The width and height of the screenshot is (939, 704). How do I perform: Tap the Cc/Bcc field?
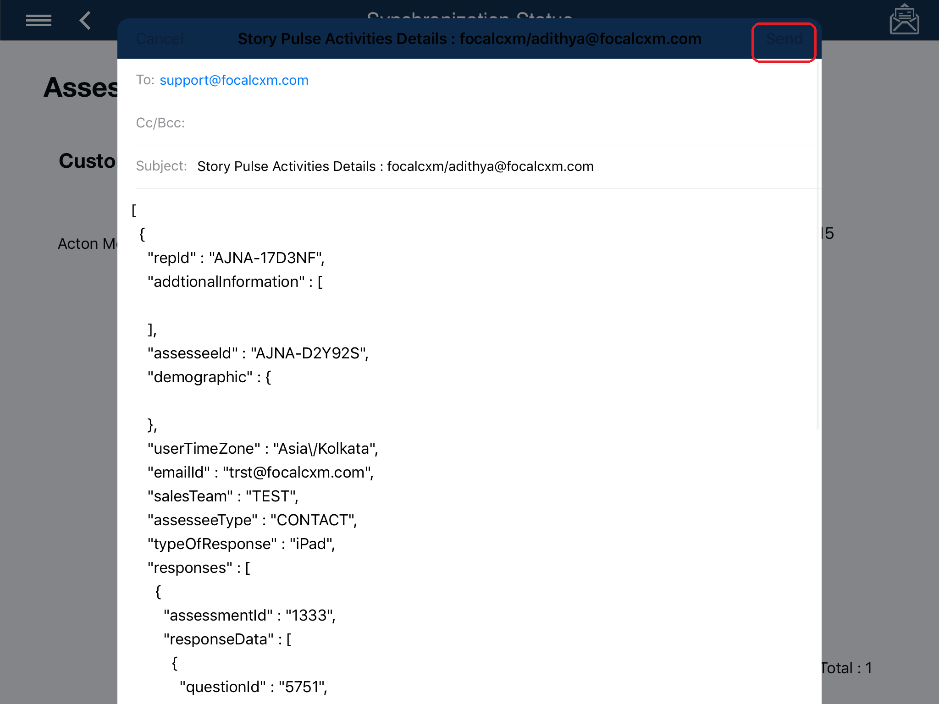(458, 123)
